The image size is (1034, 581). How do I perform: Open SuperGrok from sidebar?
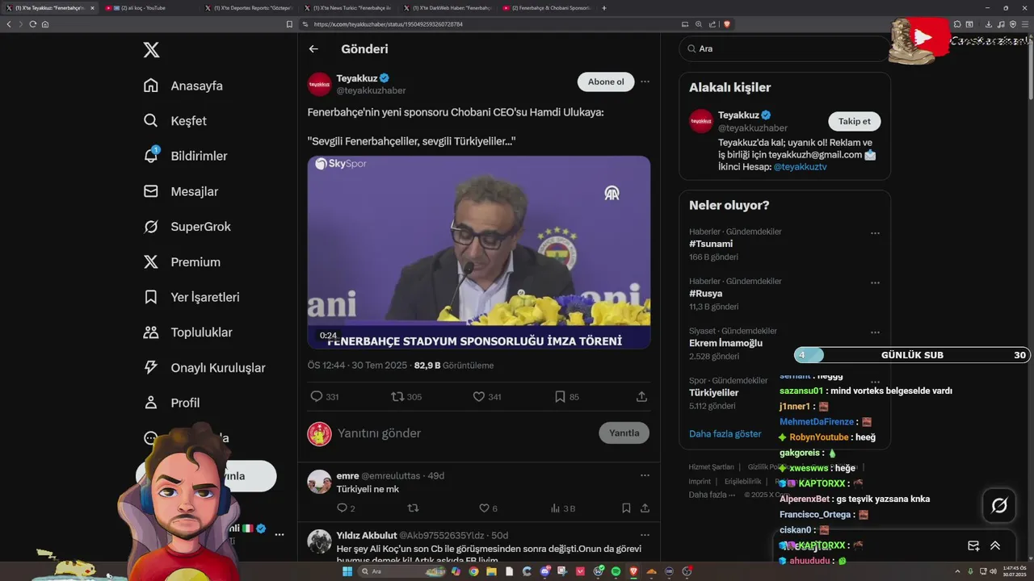tap(187, 227)
